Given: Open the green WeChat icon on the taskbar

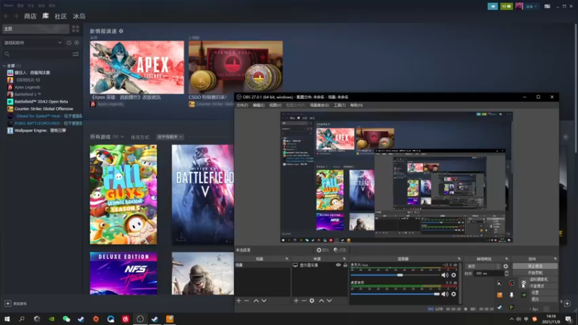Looking at the screenshot, I should (66, 319).
